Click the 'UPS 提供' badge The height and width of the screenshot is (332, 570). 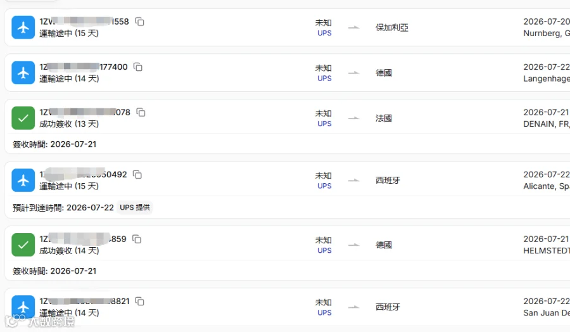tap(135, 208)
